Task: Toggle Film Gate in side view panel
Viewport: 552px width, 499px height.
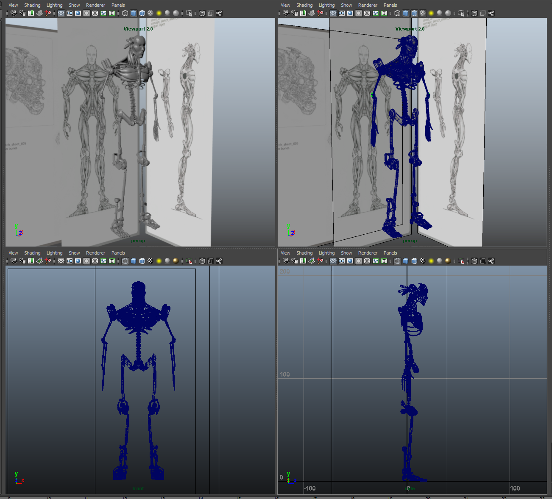Action: coord(342,261)
